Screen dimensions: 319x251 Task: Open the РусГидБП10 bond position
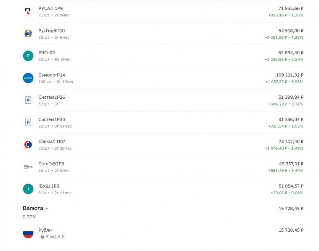click(x=51, y=31)
